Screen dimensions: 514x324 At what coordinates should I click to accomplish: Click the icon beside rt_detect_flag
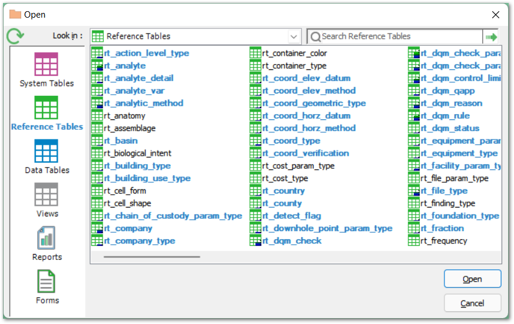click(x=255, y=216)
